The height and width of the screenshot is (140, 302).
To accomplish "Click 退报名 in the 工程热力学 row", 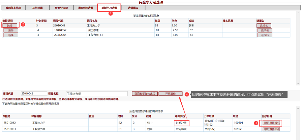I will [264, 25].
